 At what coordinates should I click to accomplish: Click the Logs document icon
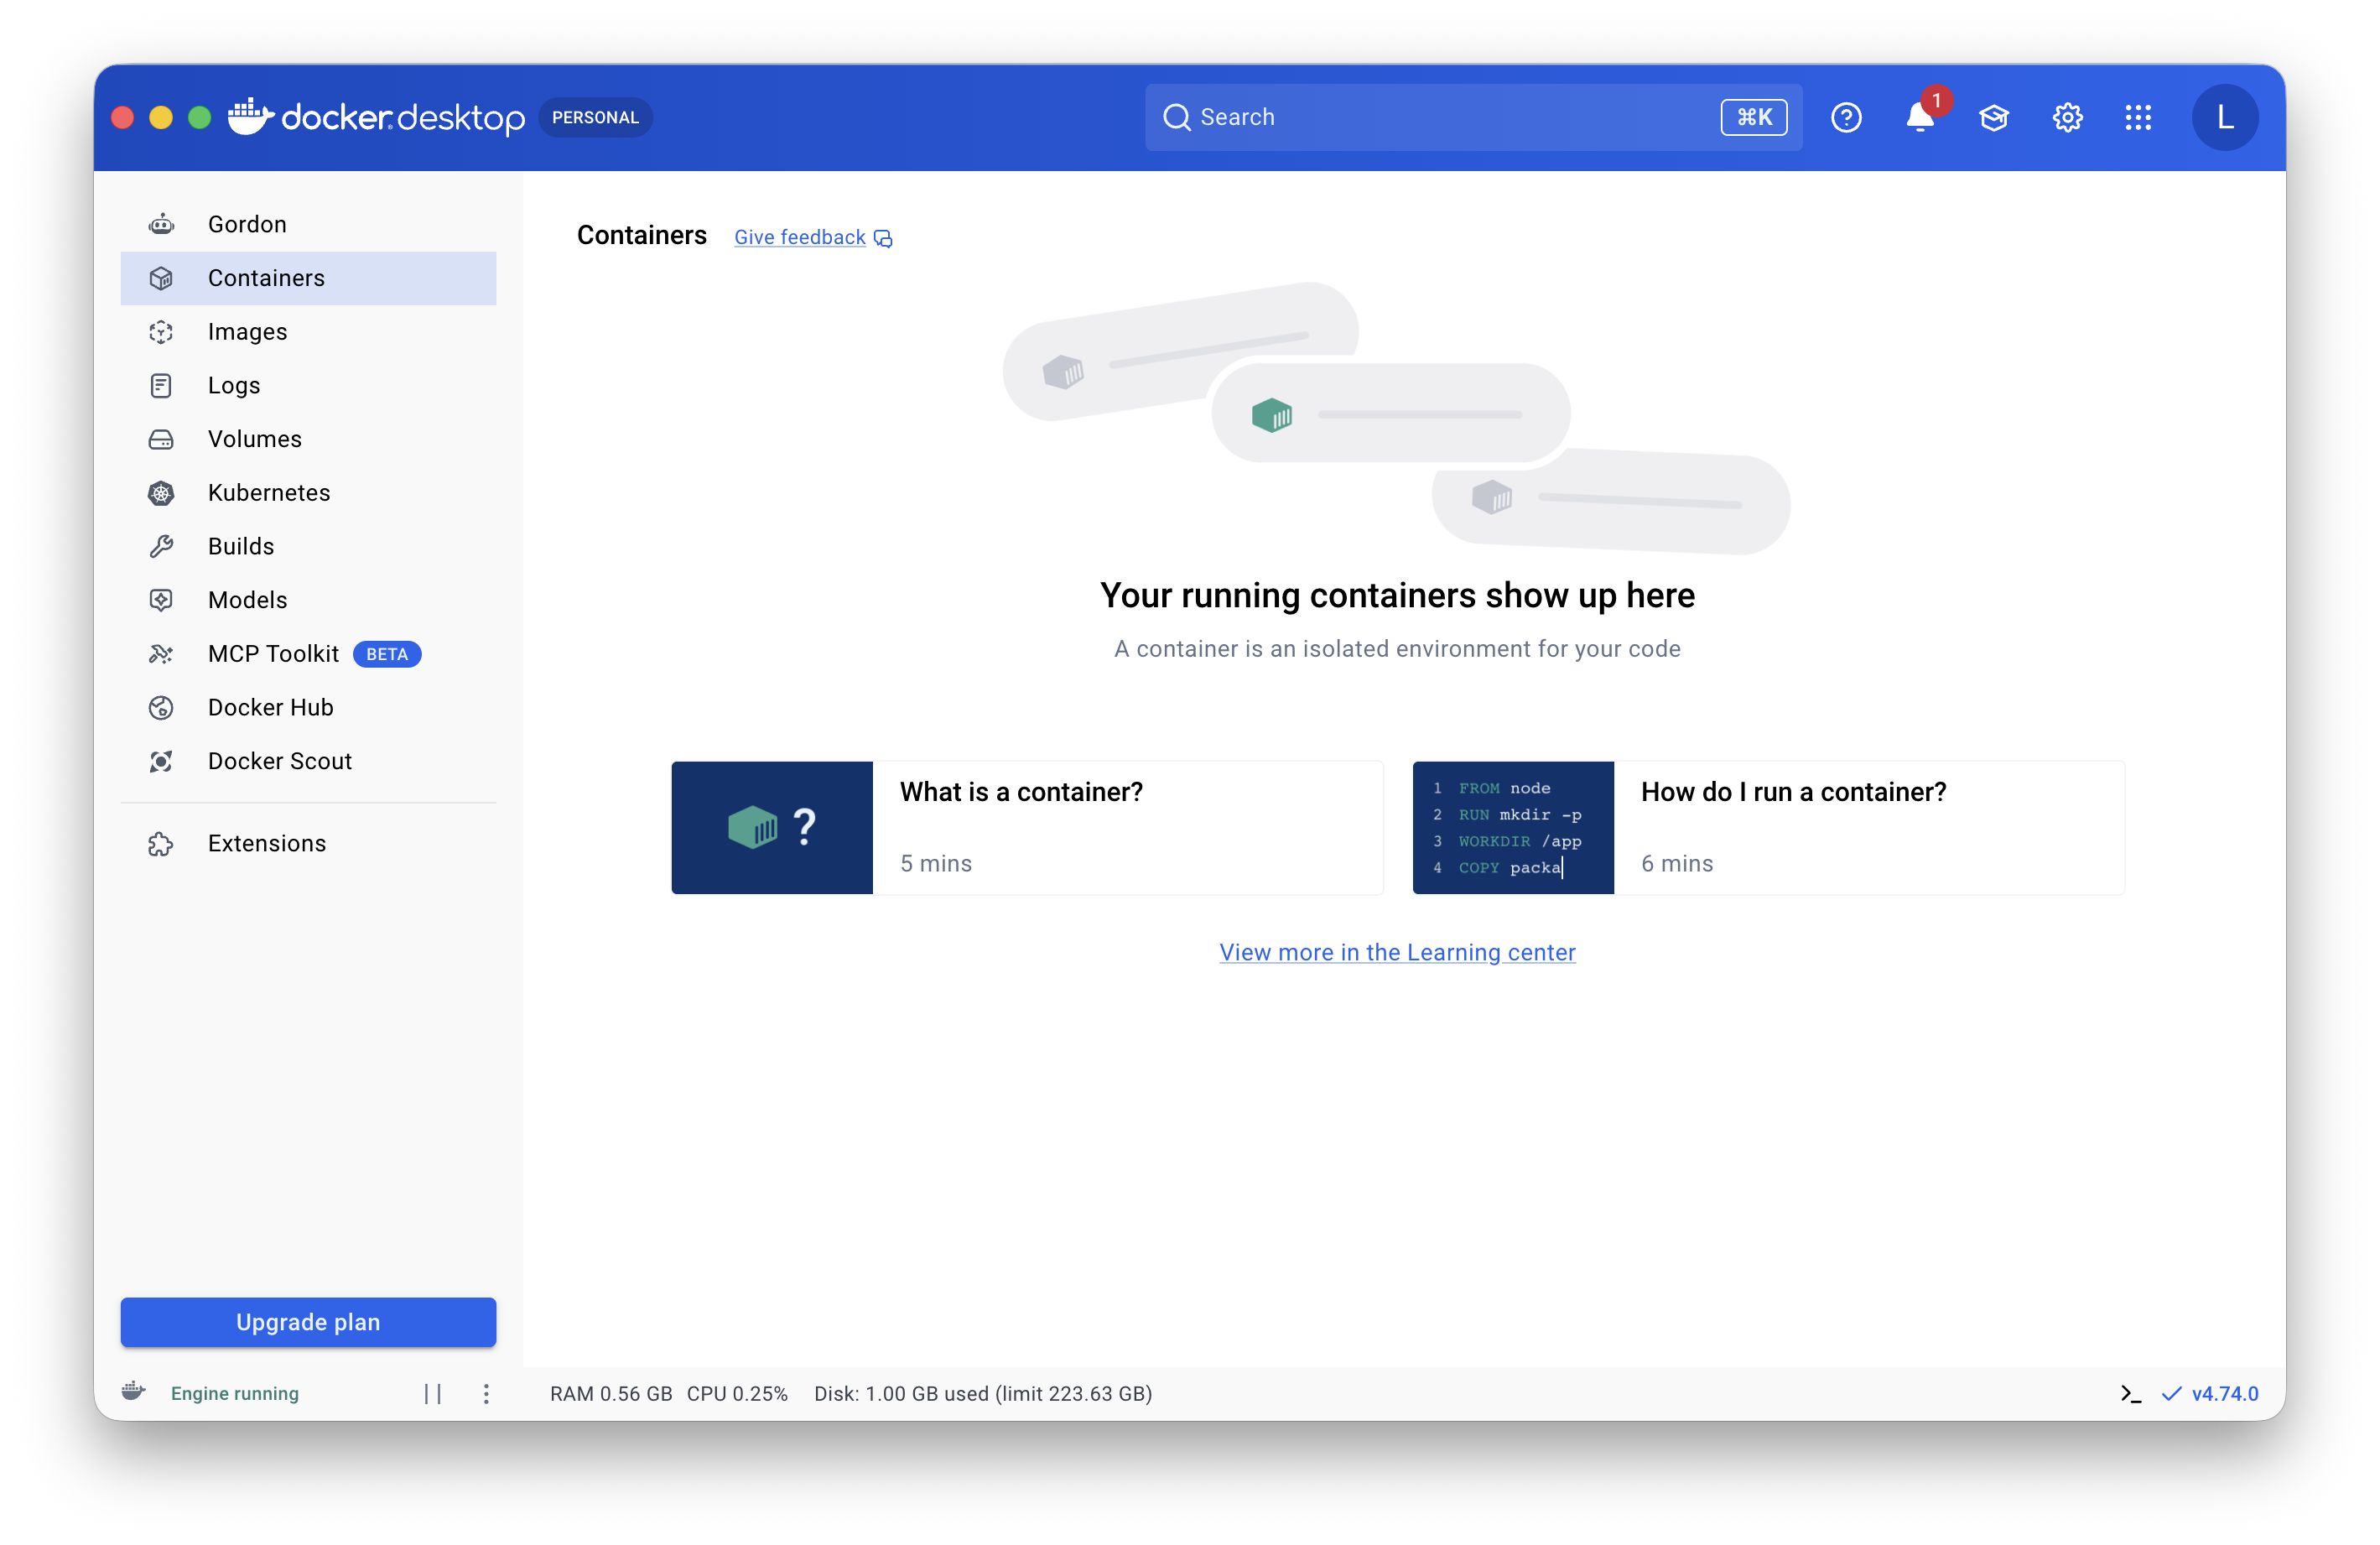[161, 385]
